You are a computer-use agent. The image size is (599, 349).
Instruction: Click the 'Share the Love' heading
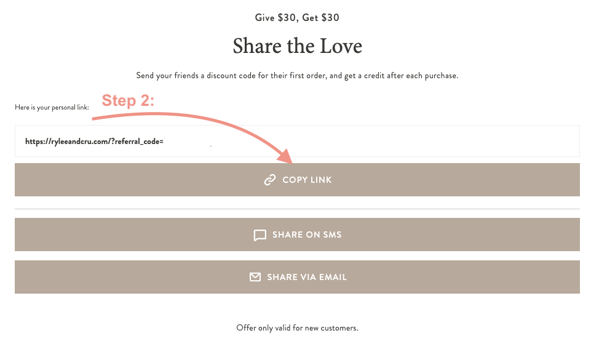click(297, 46)
